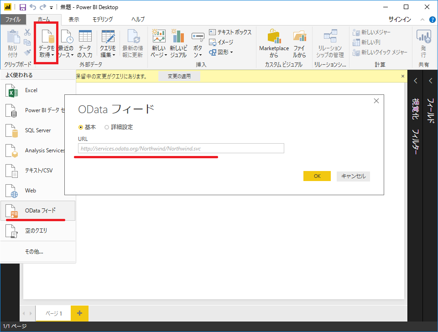
Task: Select Excel from the data source menu
Action: tap(38, 90)
